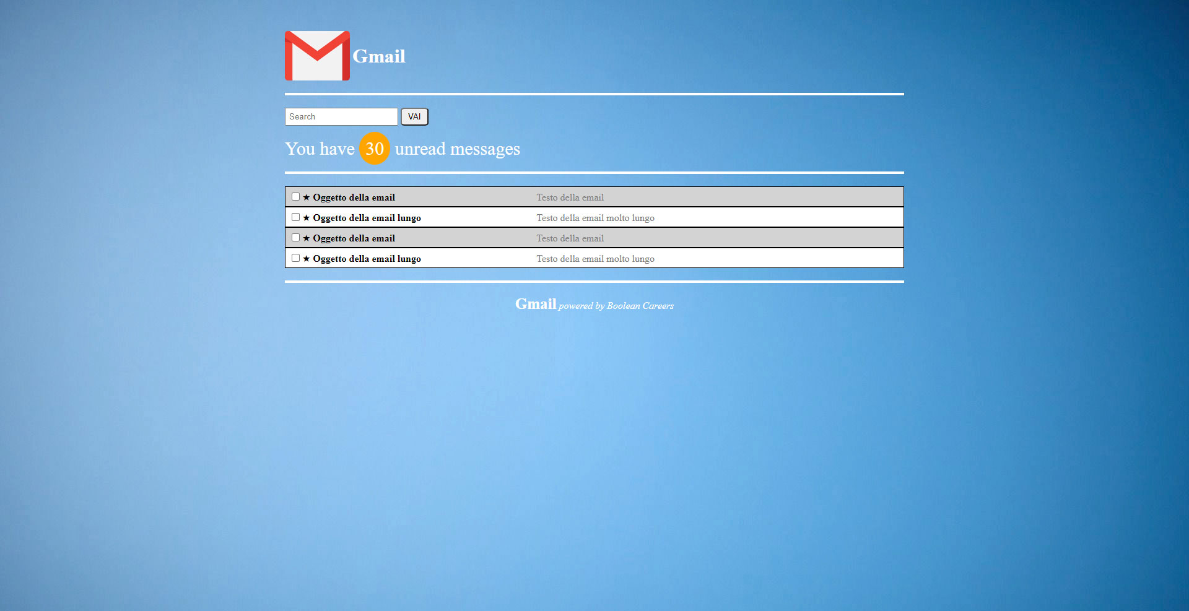1189x611 pixels.
Task: Tick the checkbox of the first email row
Action: pos(295,197)
